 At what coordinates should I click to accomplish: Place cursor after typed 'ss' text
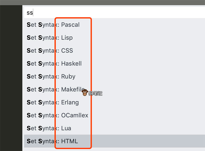point(33,12)
